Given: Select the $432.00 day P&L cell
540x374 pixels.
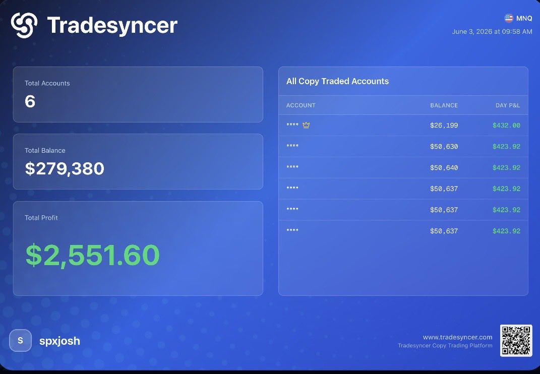Looking at the screenshot, I should point(506,126).
